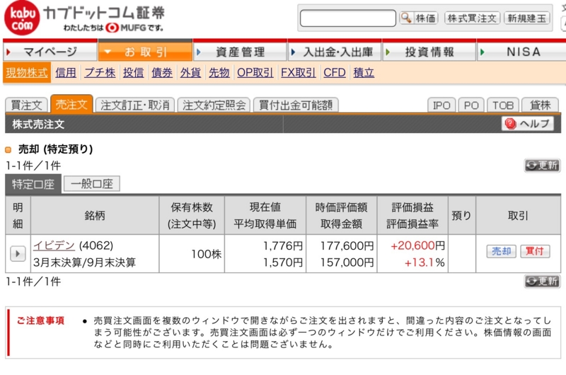Select the 積立 submenu link
The height and width of the screenshot is (375, 566).
coord(364,73)
